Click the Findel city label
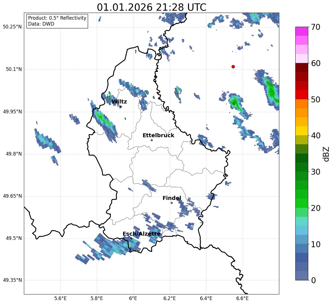This screenshot has height=304, width=333. [172, 198]
